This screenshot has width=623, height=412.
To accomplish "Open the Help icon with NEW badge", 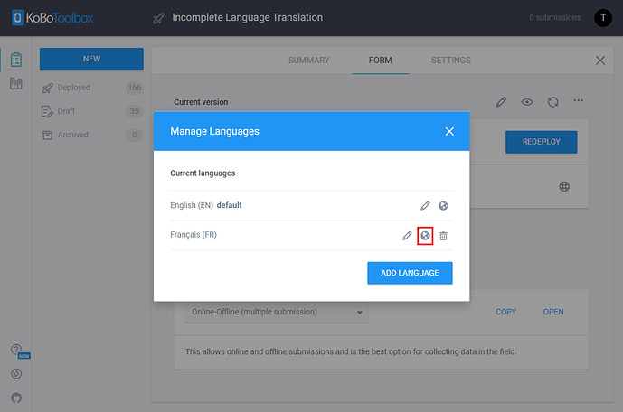I will point(18,351).
